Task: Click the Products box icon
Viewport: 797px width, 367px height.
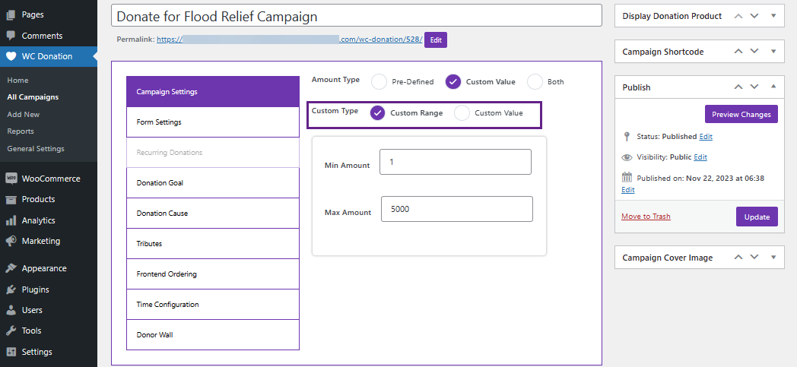Action: click(11, 200)
